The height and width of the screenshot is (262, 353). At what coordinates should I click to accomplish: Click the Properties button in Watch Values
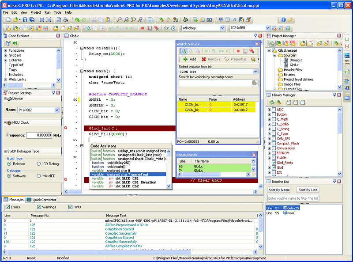tap(236, 59)
